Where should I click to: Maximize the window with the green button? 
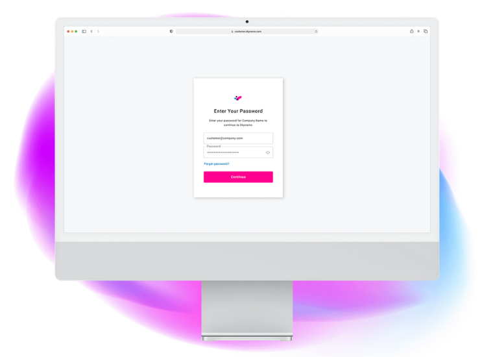coord(76,31)
